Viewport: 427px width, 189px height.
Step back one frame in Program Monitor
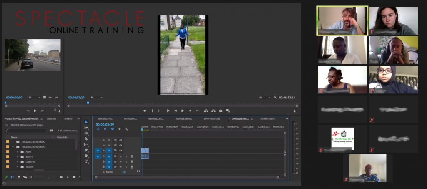point(176,111)
